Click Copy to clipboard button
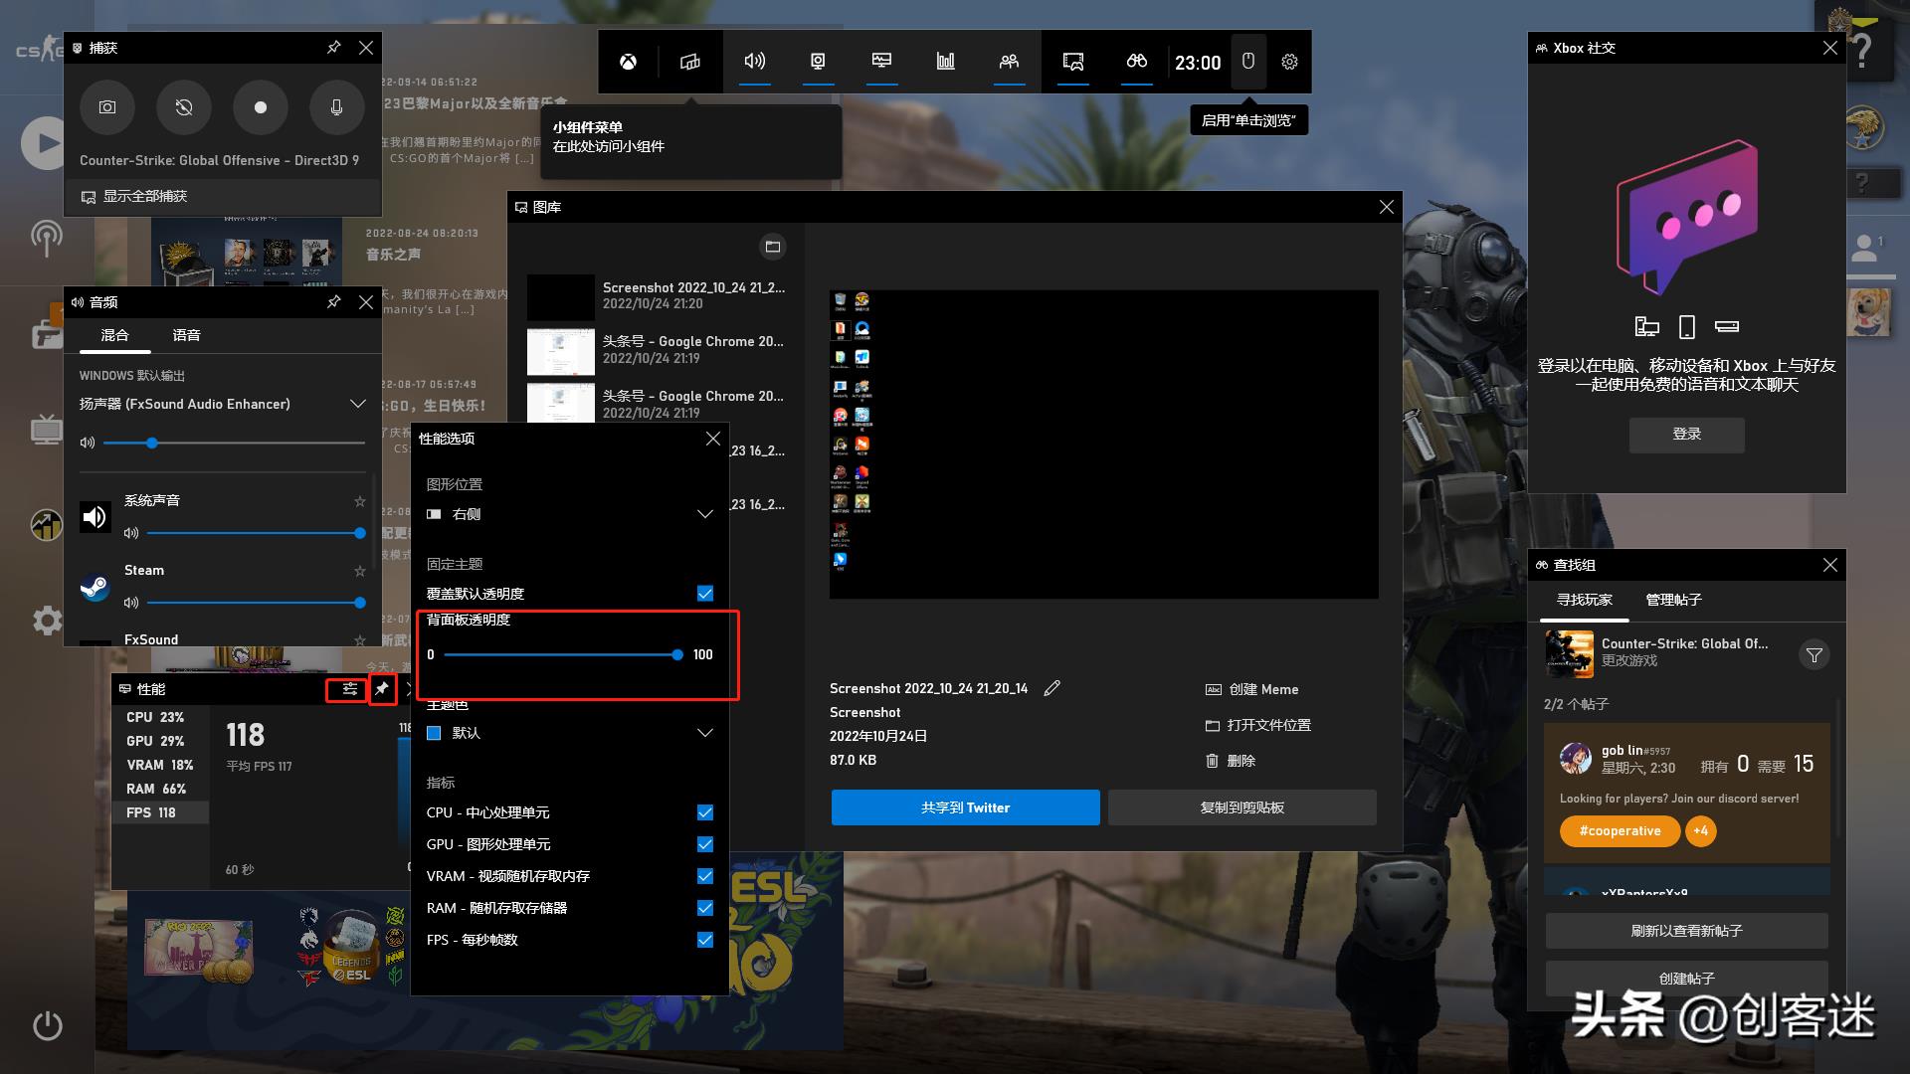1910x1074 pixels. click(x=1241, y=807)
